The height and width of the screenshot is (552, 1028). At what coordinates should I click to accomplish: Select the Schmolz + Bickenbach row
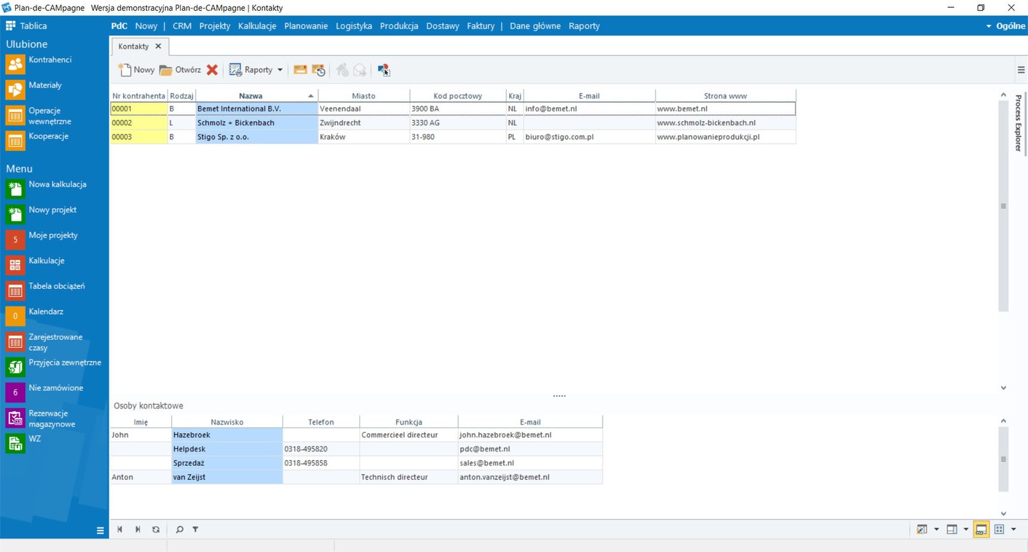tap(453, 123)
